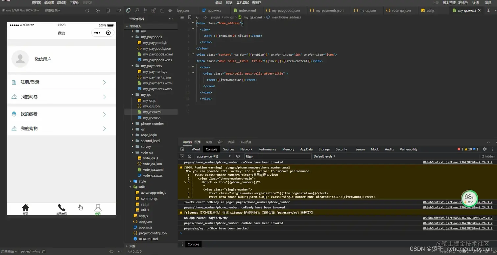The height and width of the screenshot is (255, 497).
Task: Open the Default levels dropdown
Action: [324, 156]
